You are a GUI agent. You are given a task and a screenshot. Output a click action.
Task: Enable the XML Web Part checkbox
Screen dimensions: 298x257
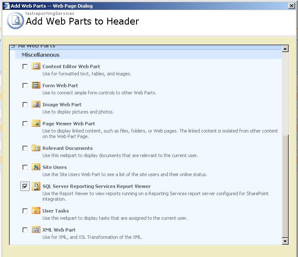click(25, 230)
